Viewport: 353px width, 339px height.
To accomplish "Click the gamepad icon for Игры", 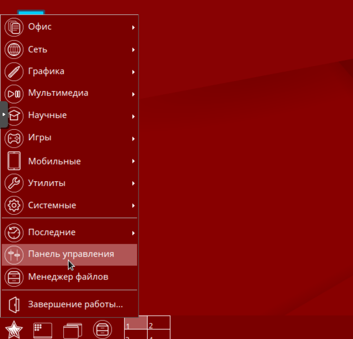I will point(14,138).
